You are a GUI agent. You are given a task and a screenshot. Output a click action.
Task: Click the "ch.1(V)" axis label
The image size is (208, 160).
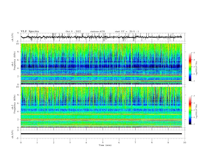click(x=13, y=37)
